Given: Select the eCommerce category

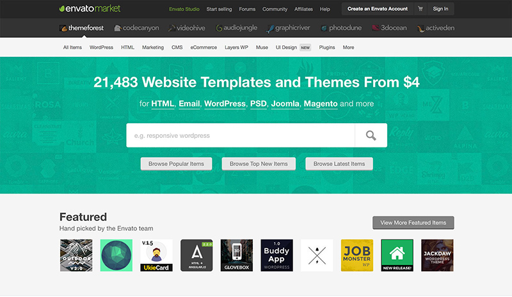Looking at the screenshot, I should tap(204, 47).
